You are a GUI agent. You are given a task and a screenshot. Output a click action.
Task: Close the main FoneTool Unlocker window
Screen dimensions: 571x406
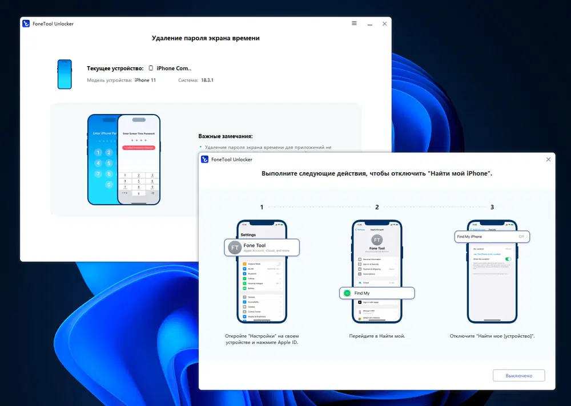tap(384, 23)
